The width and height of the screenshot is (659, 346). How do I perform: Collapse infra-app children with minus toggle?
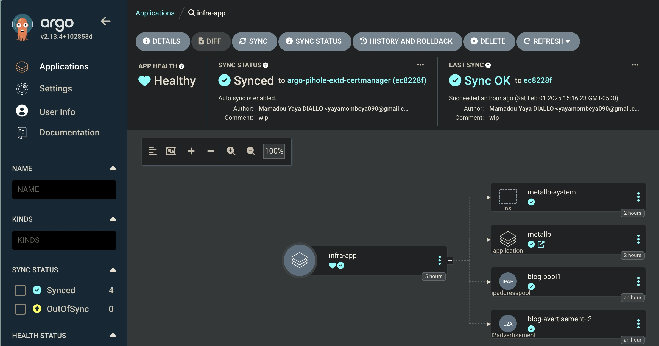coord(450,260)
